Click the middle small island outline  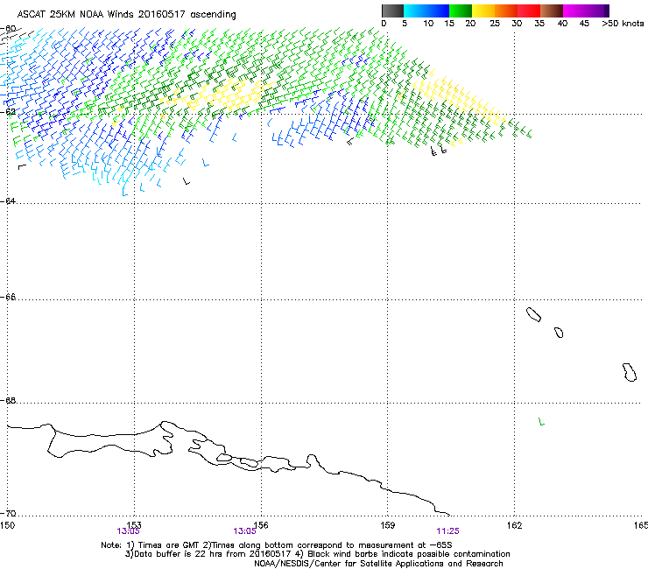[x=559, y=333]
